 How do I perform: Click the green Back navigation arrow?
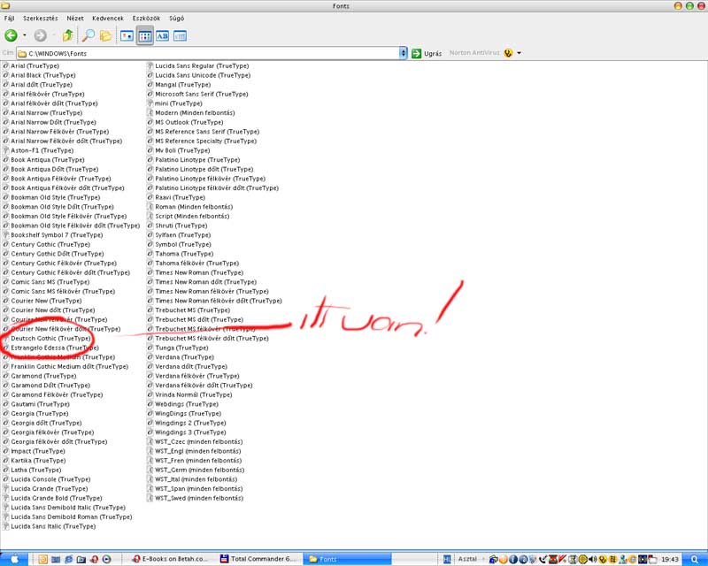tap(12, 35)
